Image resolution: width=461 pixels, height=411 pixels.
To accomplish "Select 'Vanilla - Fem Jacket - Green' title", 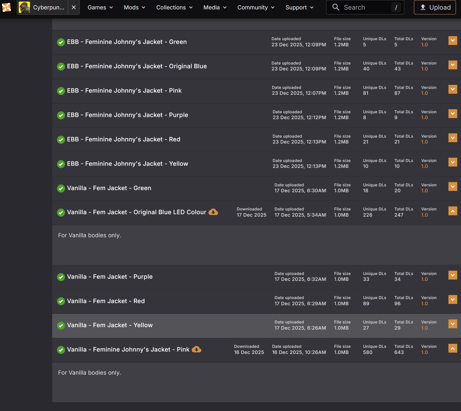I will pos(109,188).
